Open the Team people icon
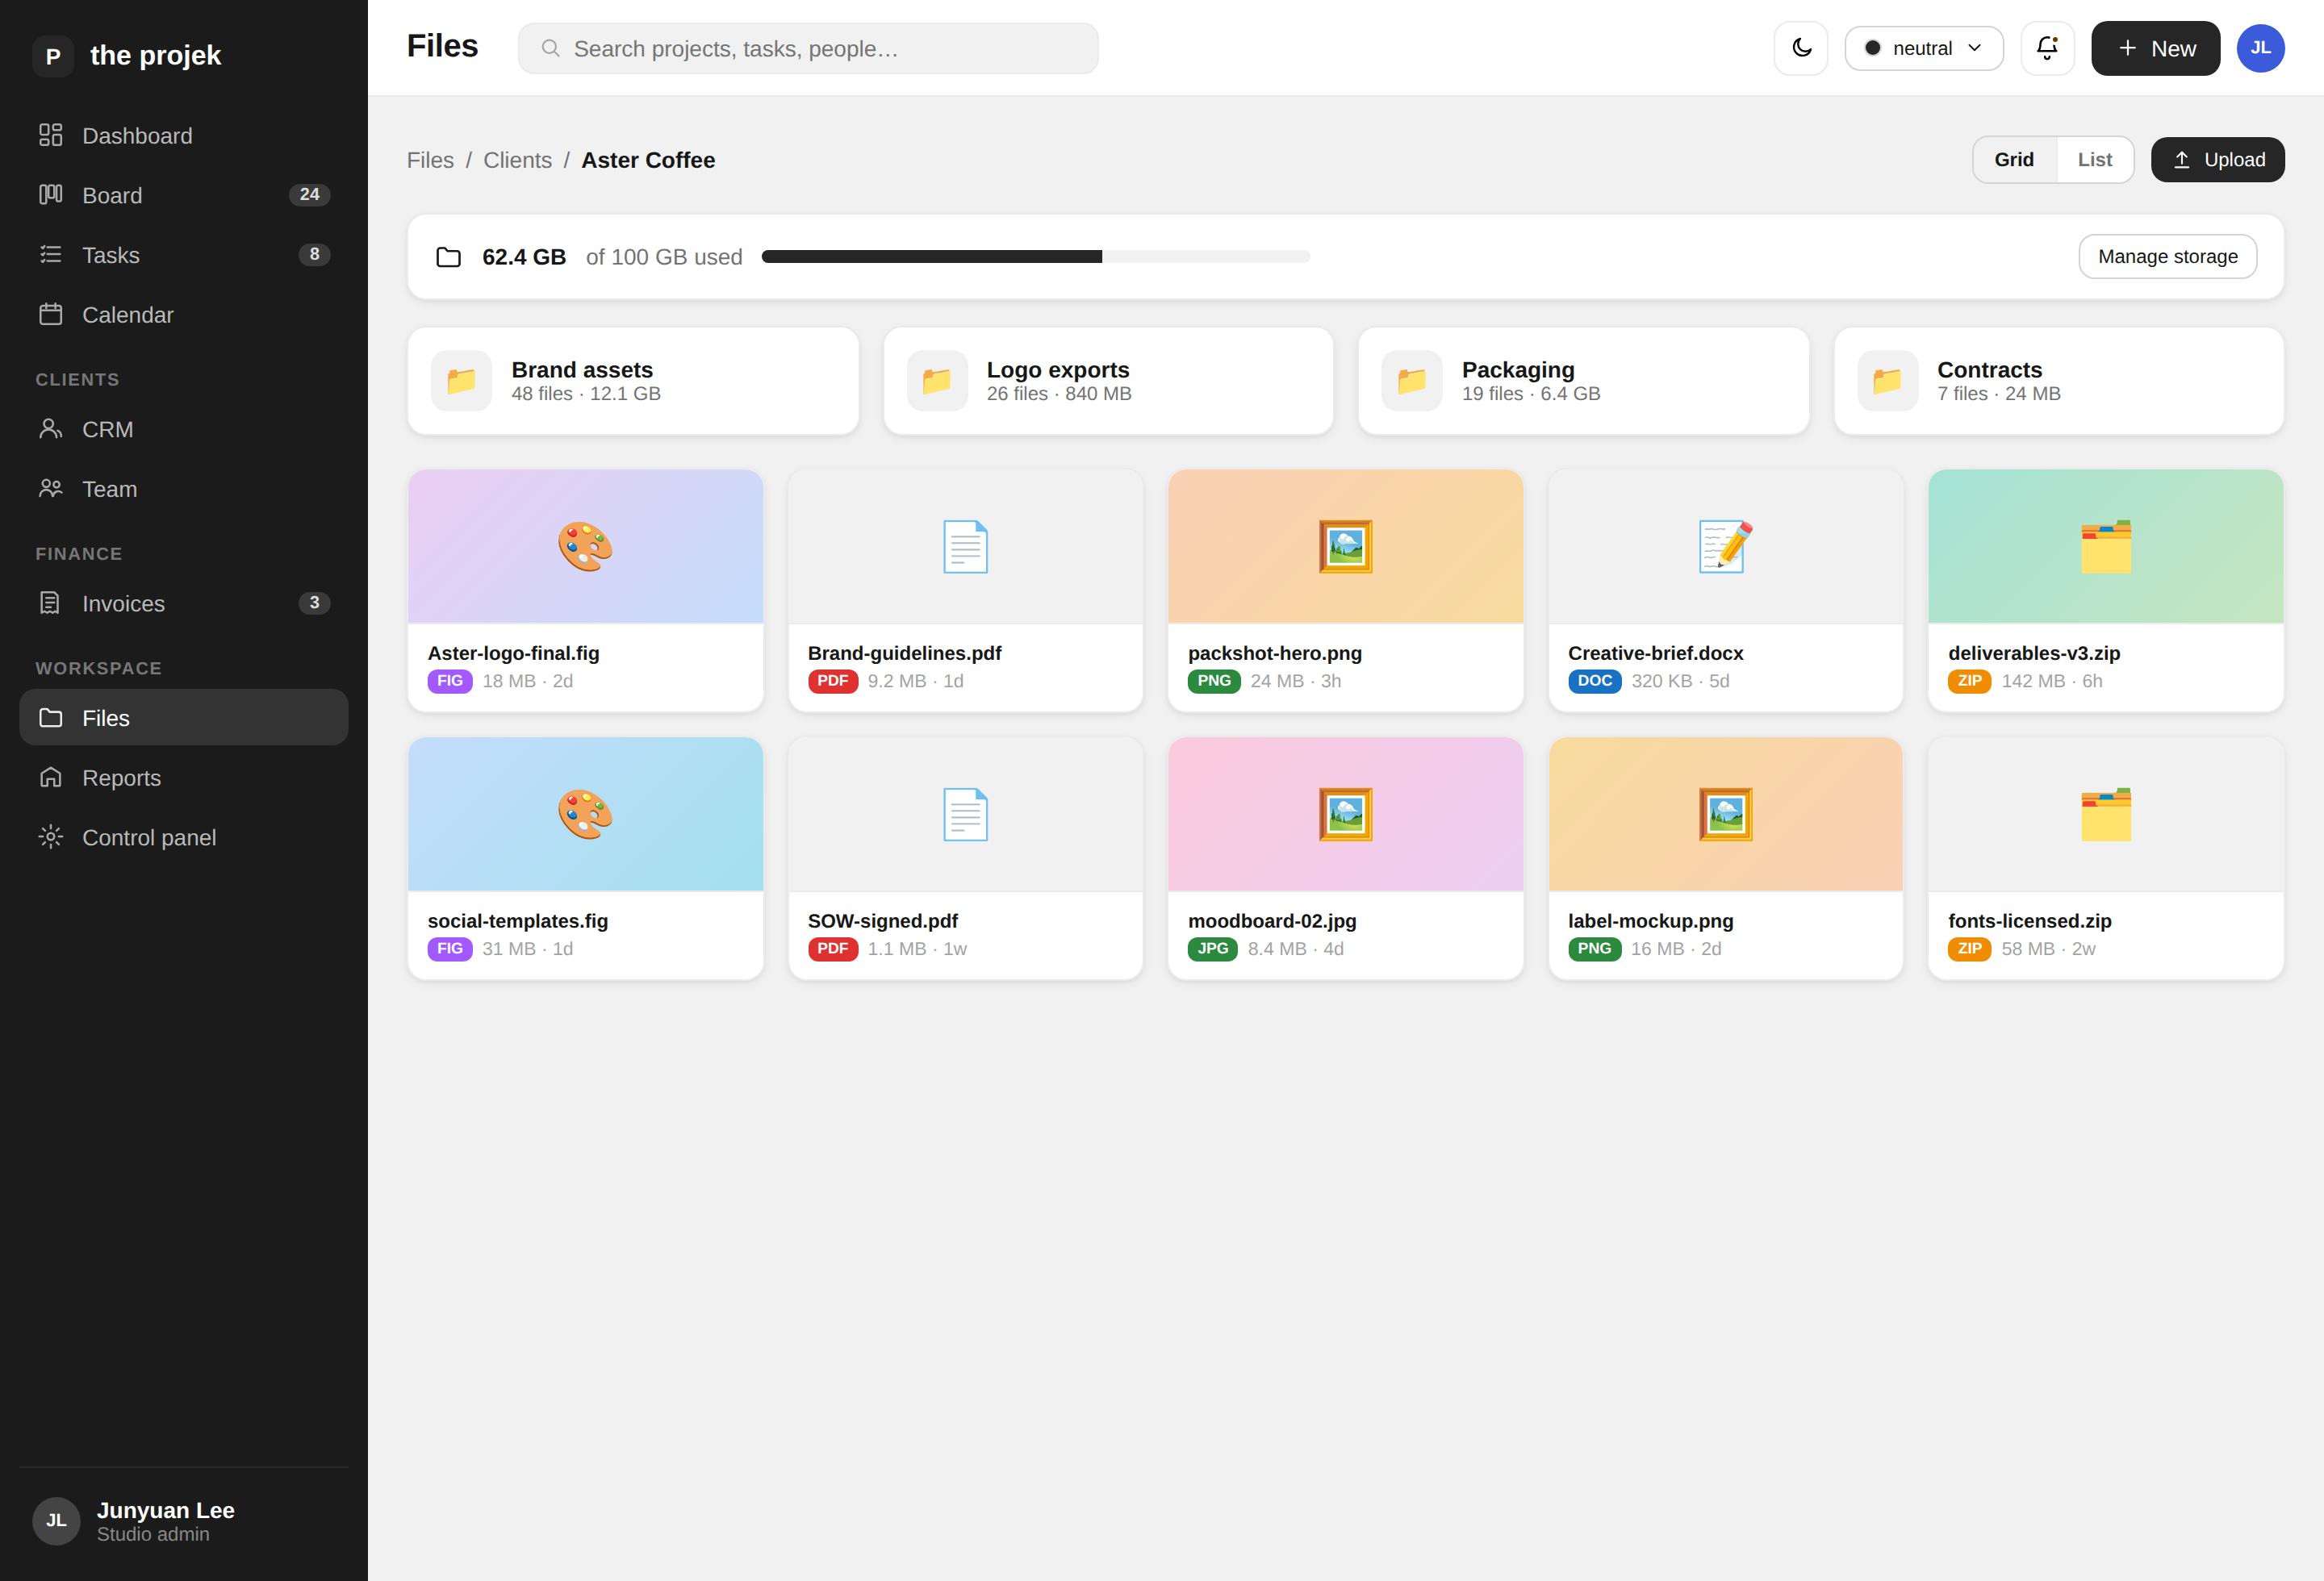This screenshot has height=1581, width=2324. [x=51, y=489]
